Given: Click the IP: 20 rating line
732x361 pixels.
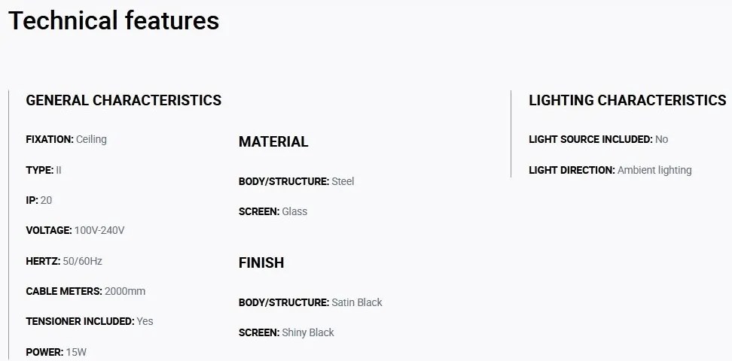Looking at the screenshot, I should point(38,201).
